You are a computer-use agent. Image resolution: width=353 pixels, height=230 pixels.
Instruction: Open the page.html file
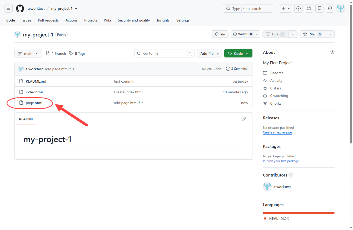tap(34, 103)
